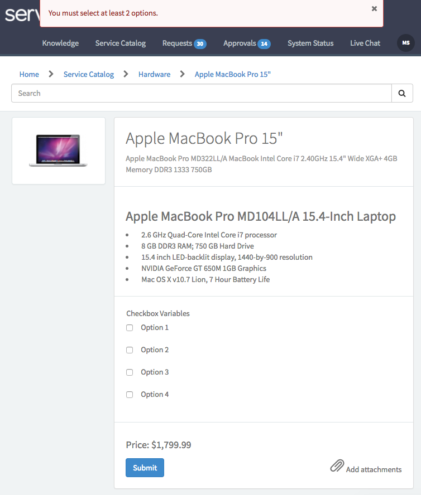Enable the Option 2 checkbox
Viewport: 421px width, 495px height.
(130, 350)
